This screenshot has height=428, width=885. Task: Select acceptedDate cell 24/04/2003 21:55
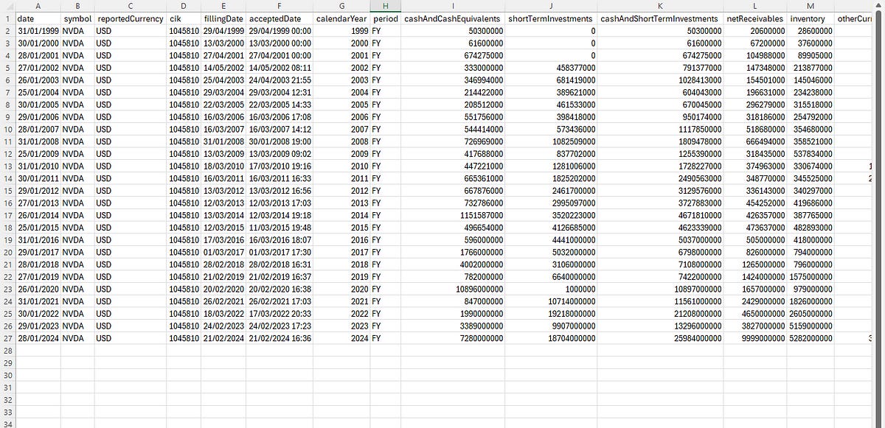pyautogui.click(x=279, y=81)
